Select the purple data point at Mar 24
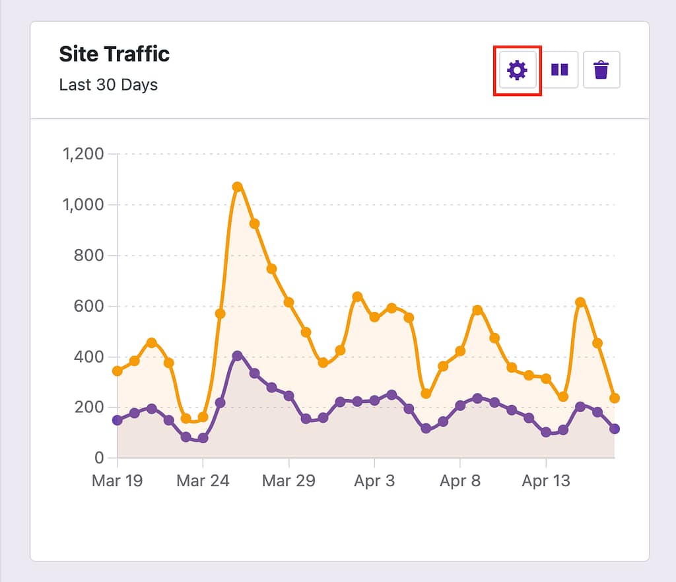Viewport: 676px width, 582px height. click(x=203, y=438)
